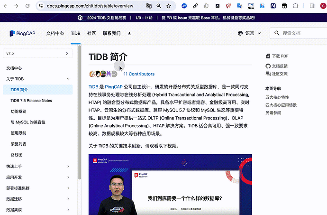Click the extension icon labeled New
The image size is (327, 215).
point(251,6)
